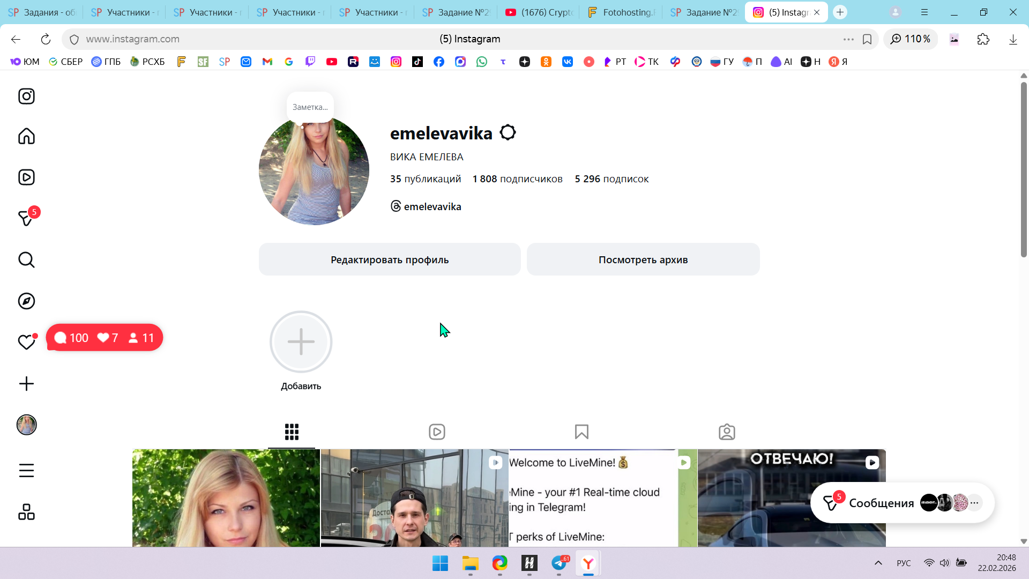The width and height of the screenshot is (1029, 579).
Task: Open Search in the Instagram sidebar
Action: pyautogui.click(x=26, y=260)
